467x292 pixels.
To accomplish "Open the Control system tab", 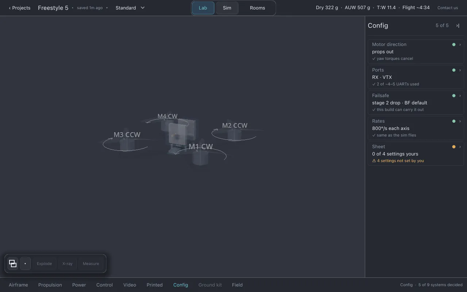I will [104, 285].
